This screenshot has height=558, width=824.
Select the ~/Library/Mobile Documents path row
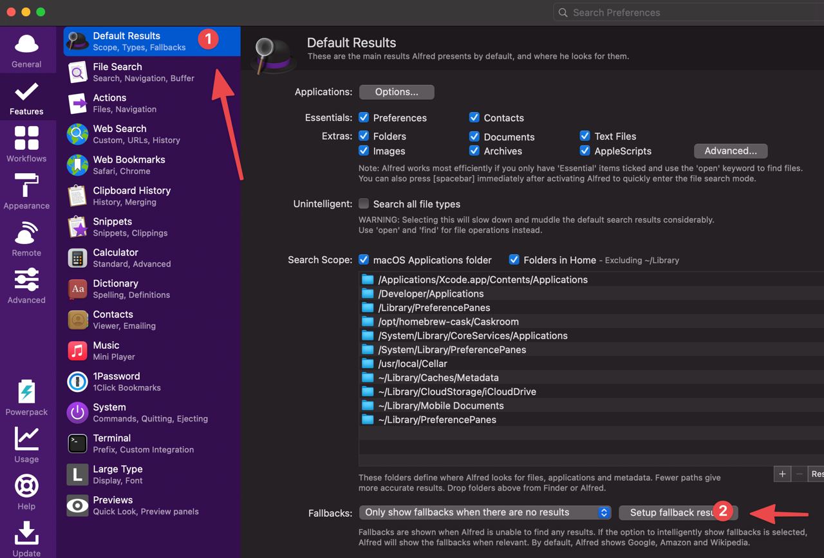(591, 405)
